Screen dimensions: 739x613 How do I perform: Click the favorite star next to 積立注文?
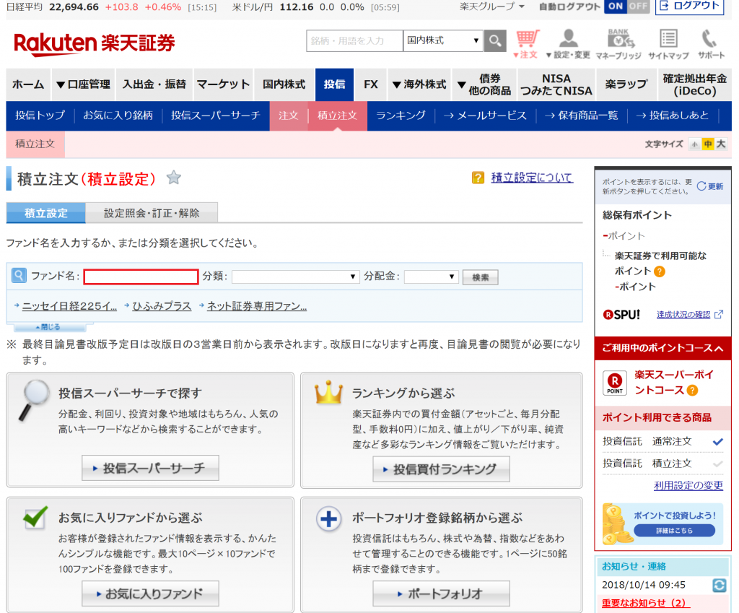point(173,178)
